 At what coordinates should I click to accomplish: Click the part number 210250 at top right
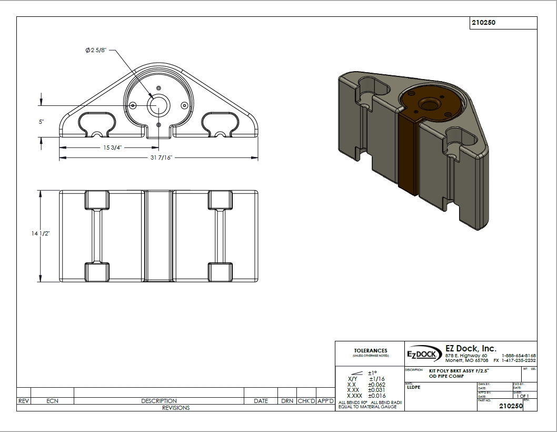coord(483,23)
